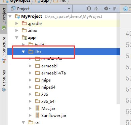Screen dimensions: 131x125
Task: Switch to the 1: Project side tab
Action: coord(4,19)
